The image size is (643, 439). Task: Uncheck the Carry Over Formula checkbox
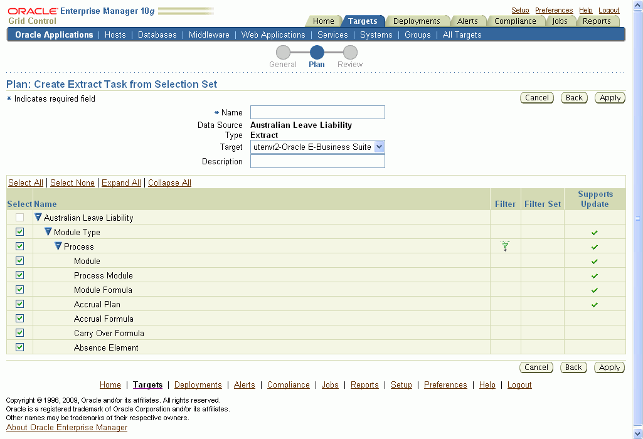[x=19, y=332]
